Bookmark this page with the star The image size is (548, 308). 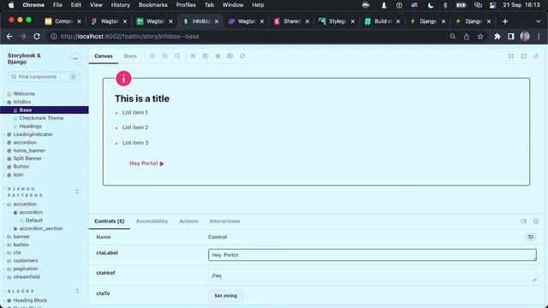pos(480,36)
